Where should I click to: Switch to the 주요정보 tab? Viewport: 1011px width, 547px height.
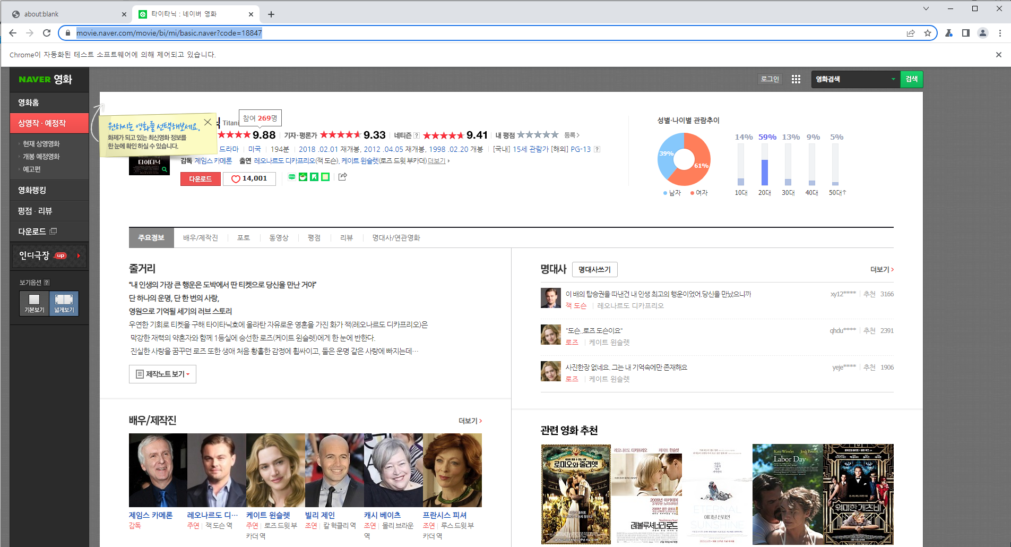[x=151, y=238]
